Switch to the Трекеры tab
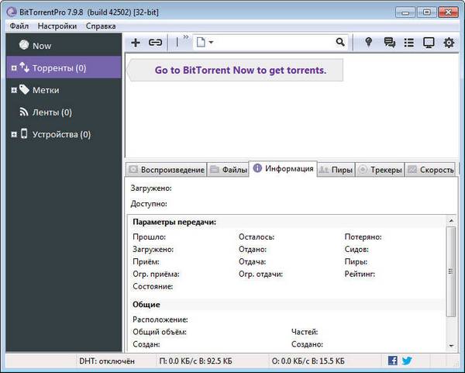465x373 pixels. pos(381,170)
